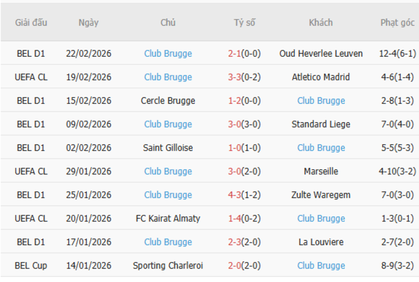Select FC Kairat Almaty home team
The width and height of the screenshot is (419, 282).
(x=168, y=219)
